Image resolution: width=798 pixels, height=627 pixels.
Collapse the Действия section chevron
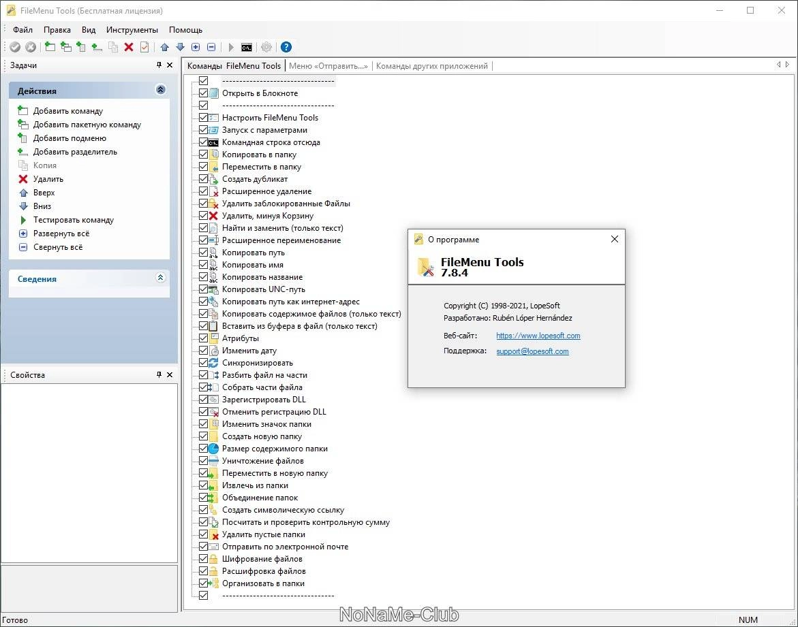click(160, 90)
